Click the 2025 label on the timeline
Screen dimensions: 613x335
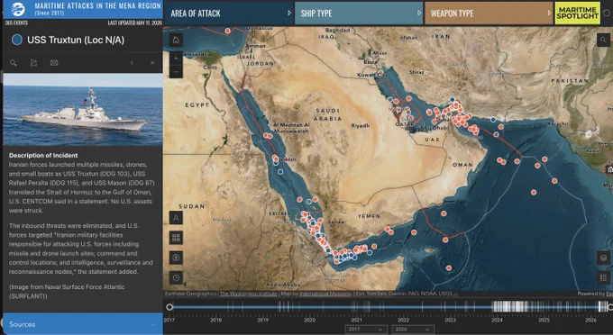click(544, 320)
